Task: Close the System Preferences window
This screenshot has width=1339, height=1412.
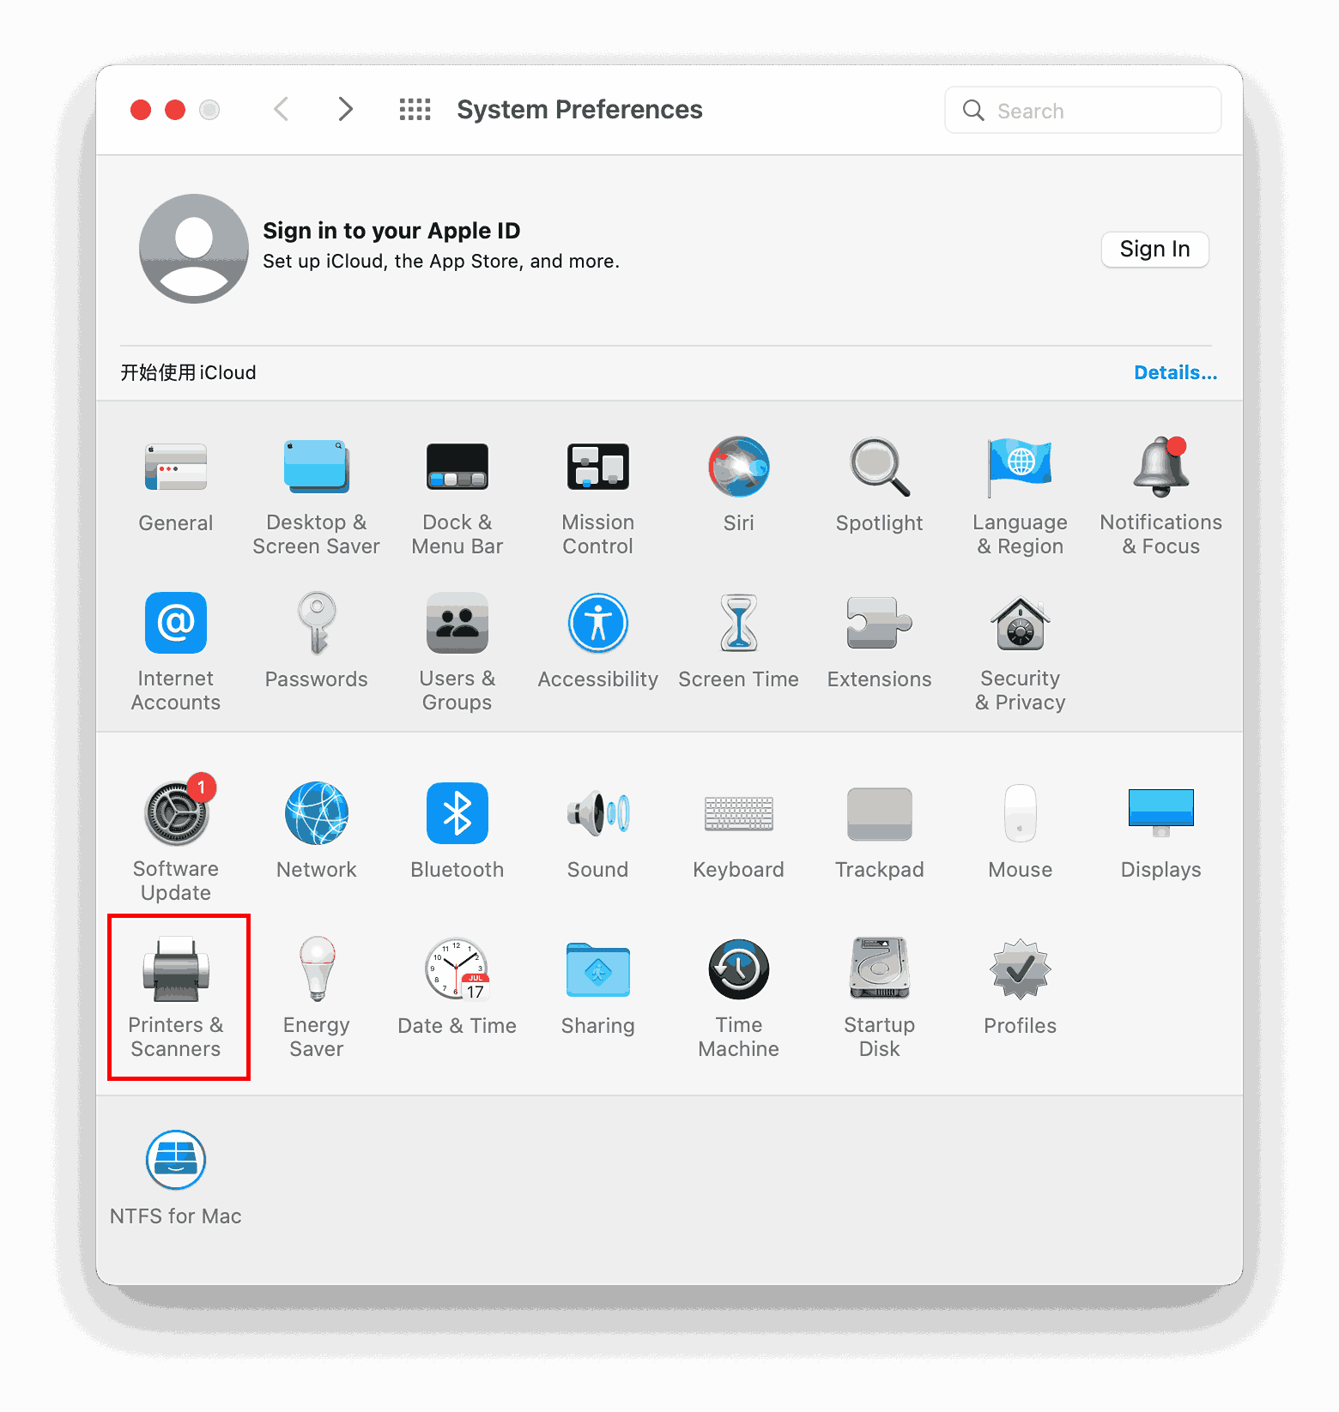Action: tap(141, 110)
